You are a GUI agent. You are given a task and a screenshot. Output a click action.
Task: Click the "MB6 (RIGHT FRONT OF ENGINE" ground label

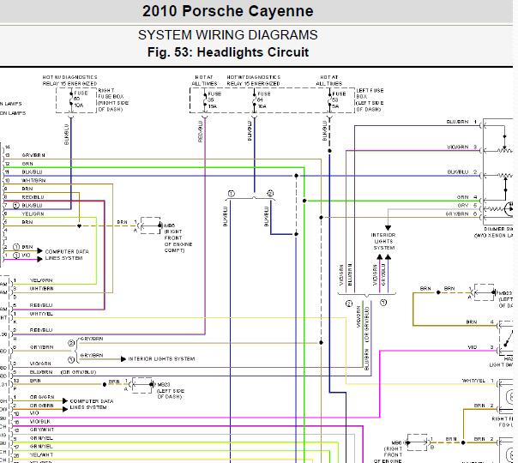388,452
